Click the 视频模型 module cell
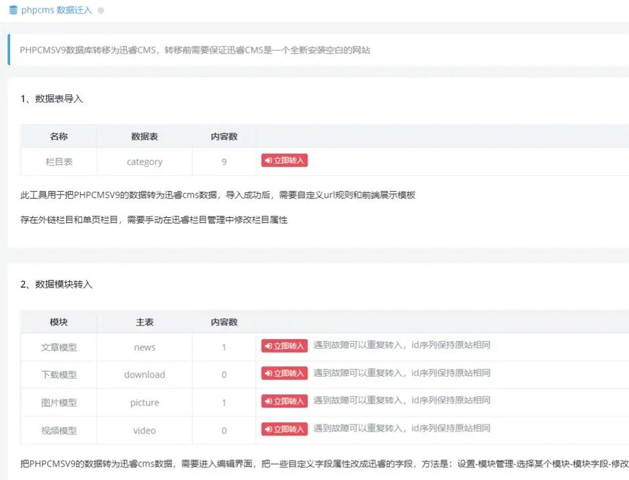This screenshot has height=480, width=629. coord(59,431)
